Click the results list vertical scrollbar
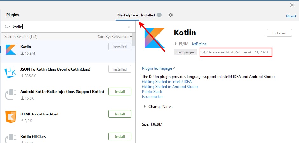Viewport: 299px width, 143px height. pos(134,39)
